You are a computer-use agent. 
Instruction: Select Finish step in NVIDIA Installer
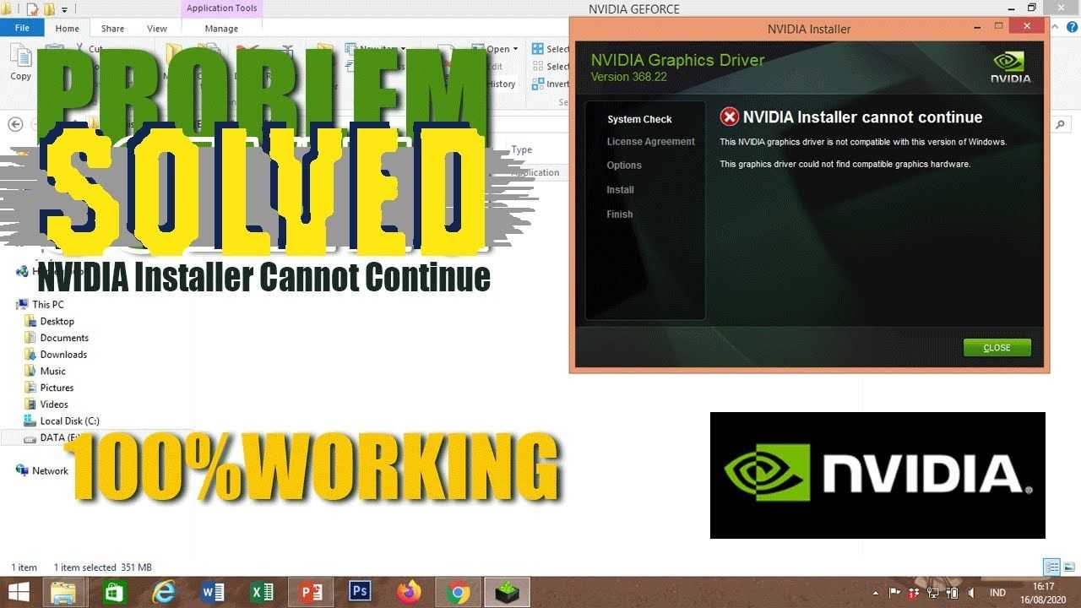tap(619, 214)
